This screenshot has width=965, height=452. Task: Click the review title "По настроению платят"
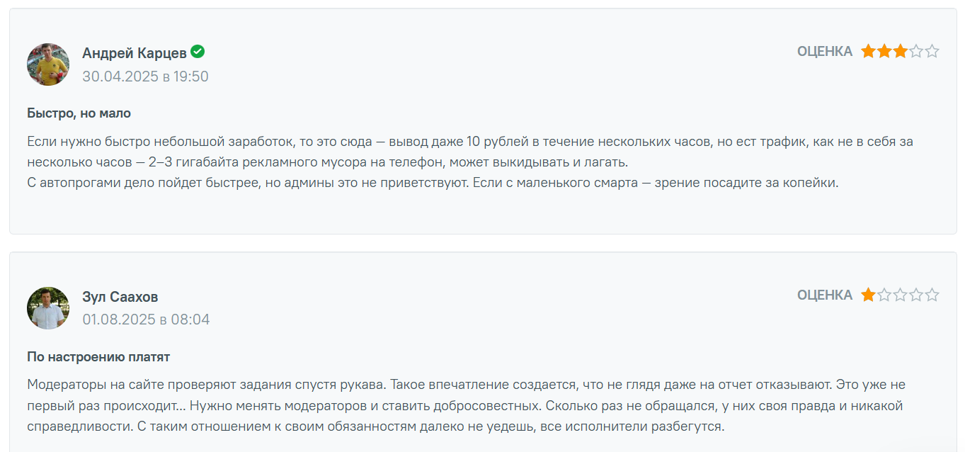pos(98,357)
